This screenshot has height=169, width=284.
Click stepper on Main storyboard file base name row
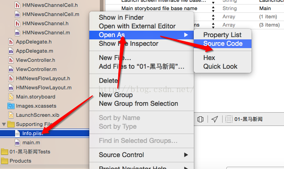pos(213,9)
